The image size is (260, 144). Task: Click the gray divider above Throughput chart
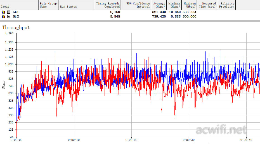tap(130, 21)
